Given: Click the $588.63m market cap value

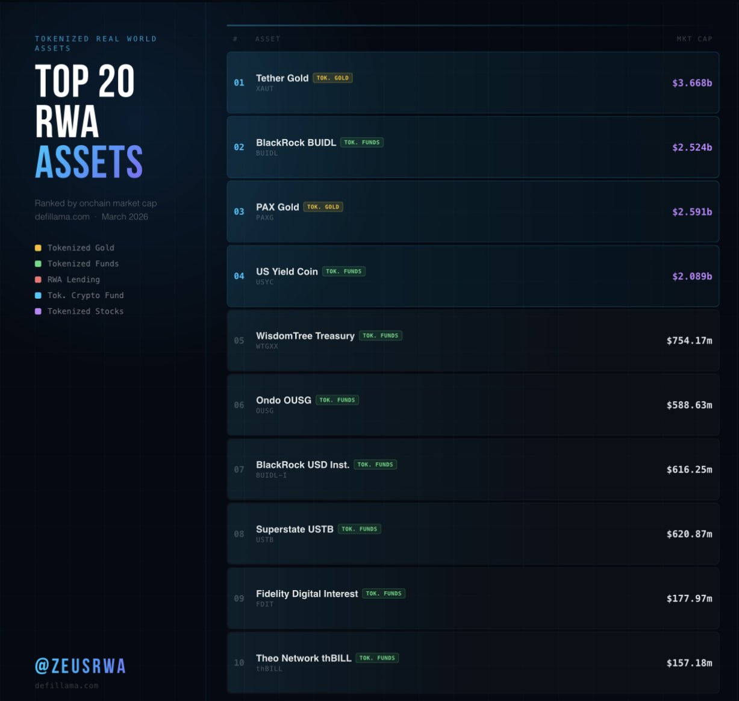Looking at the screenshot, I should (x=689, y=405).
